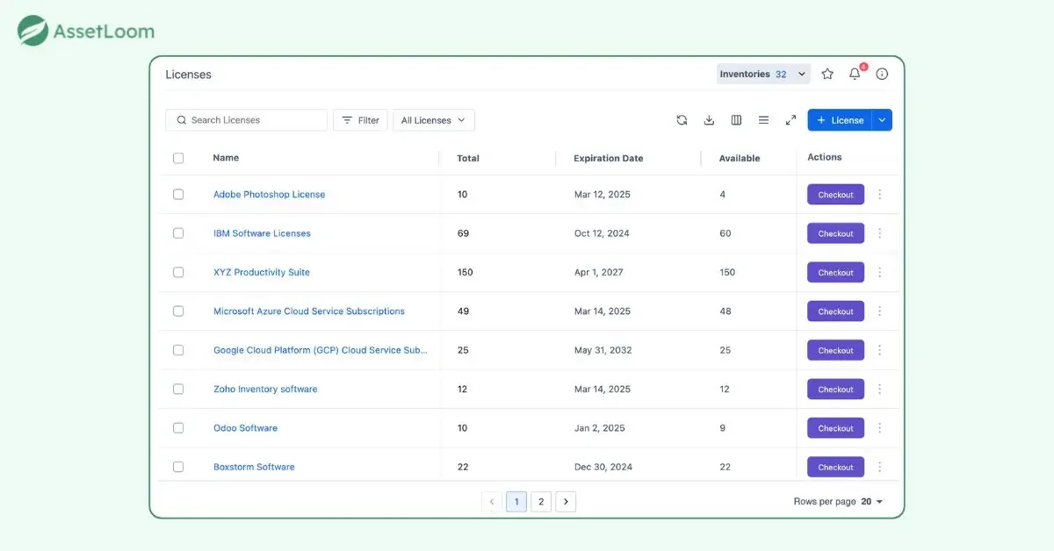Click the info circle icon
The width and height of the screenshot is (1054, 551).
[x=882, y=75]
